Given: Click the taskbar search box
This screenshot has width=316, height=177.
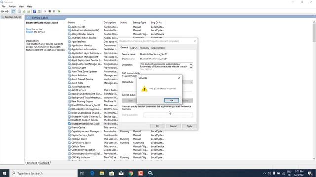Looking at the screenshot, I should coord(43,173).
